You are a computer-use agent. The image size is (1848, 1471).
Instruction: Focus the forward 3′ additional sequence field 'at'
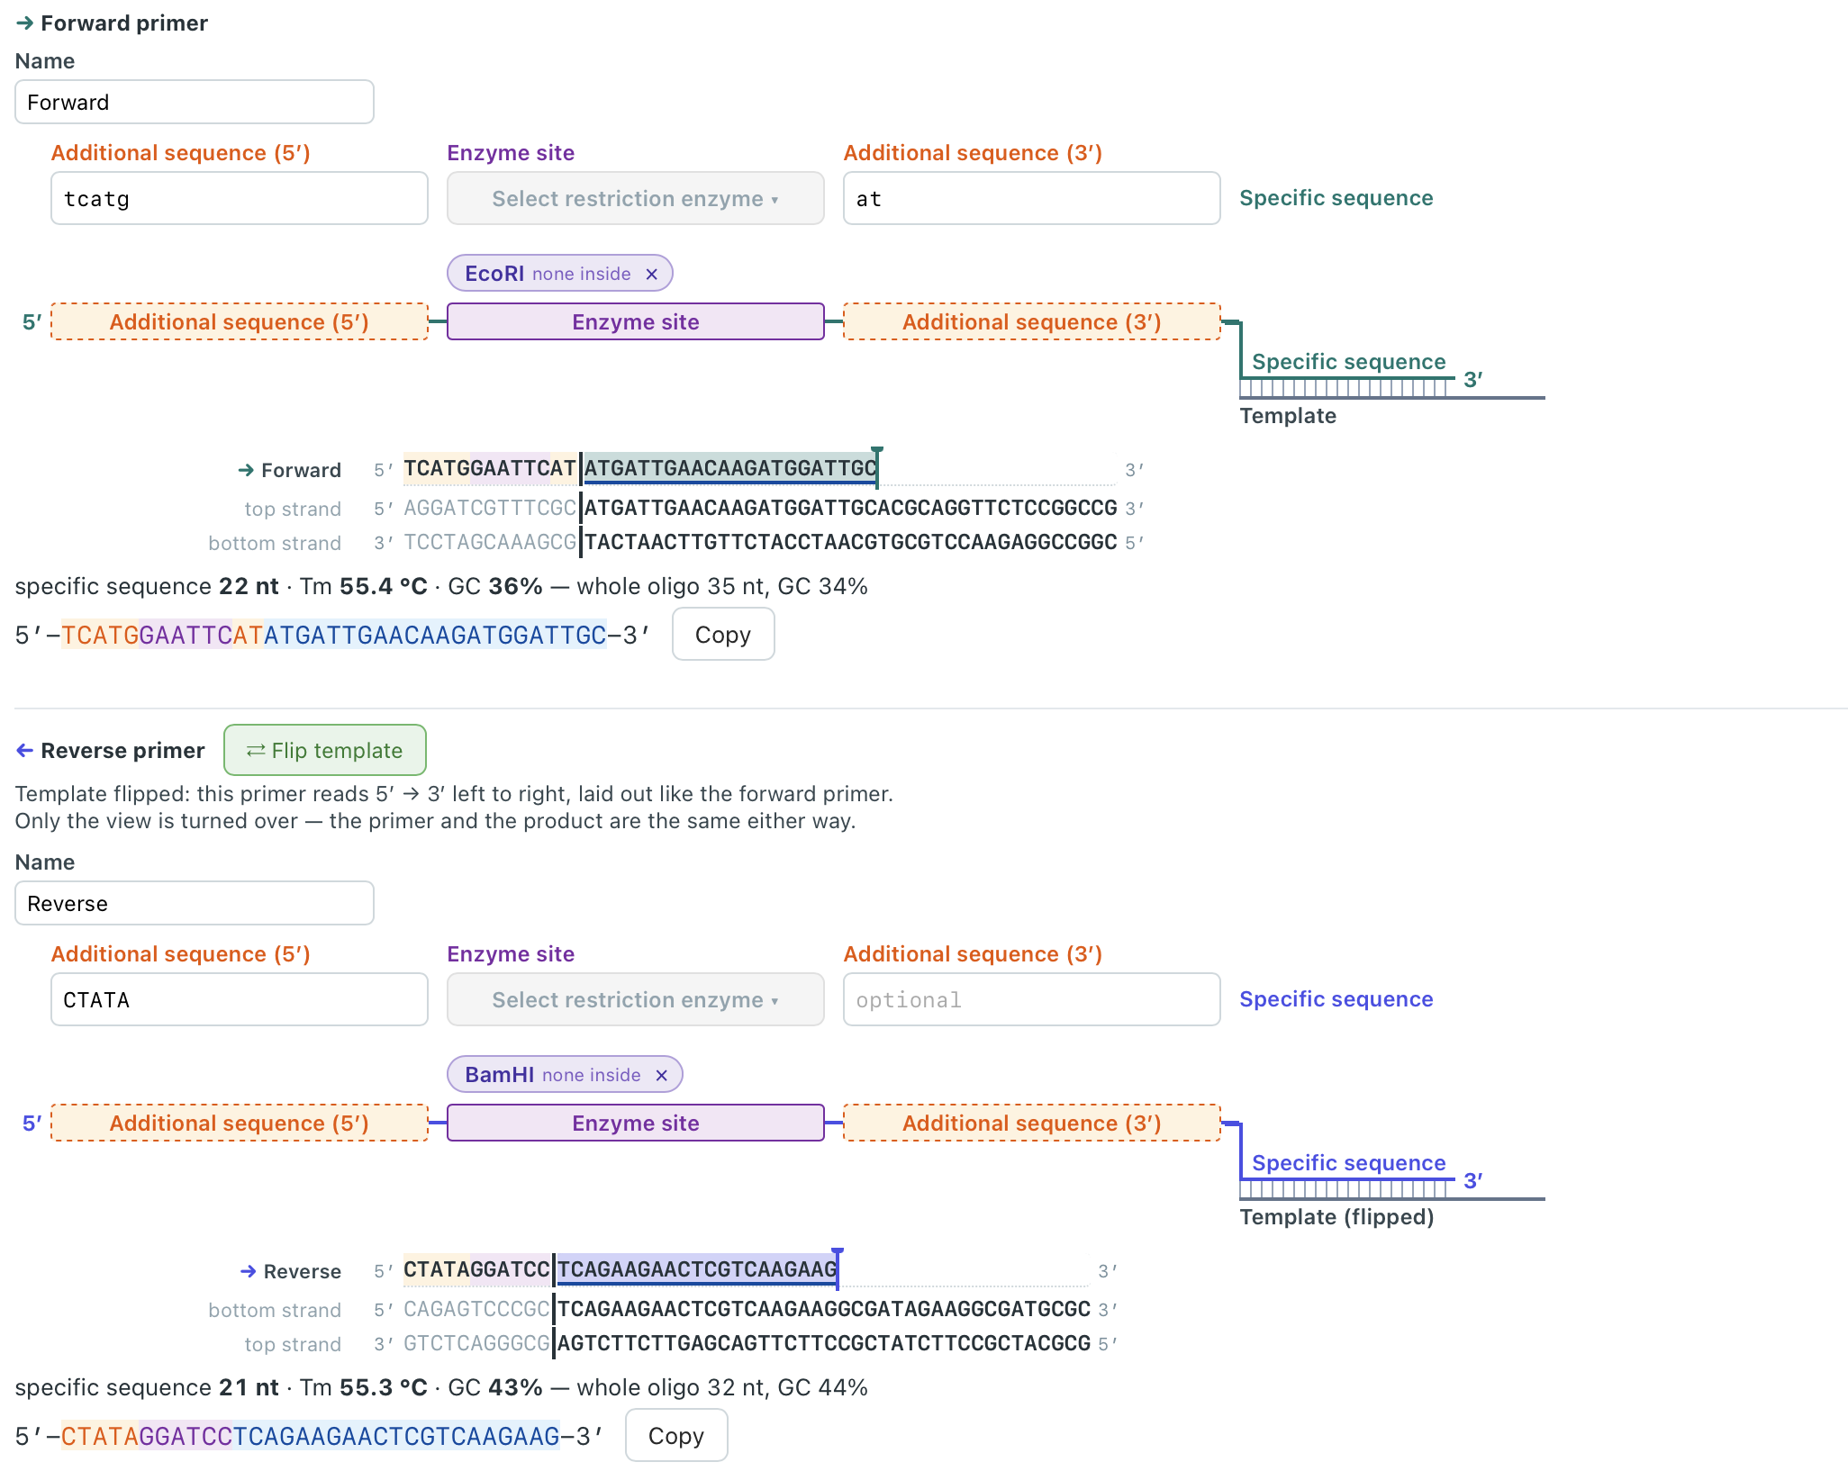coord(1032,198)
